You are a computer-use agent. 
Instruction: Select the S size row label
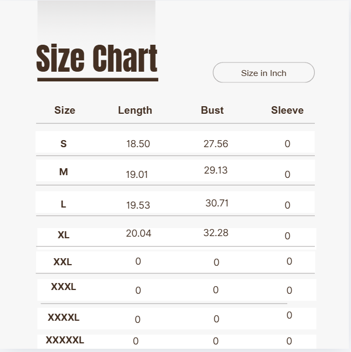click(x=64, y=144)
